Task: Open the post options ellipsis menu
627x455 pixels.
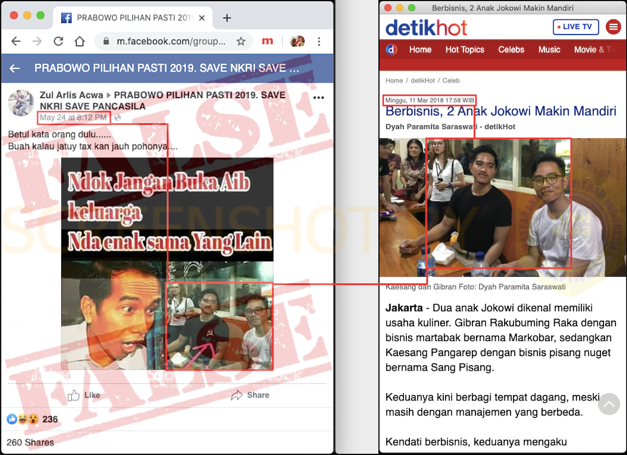Action: (318, 98)
